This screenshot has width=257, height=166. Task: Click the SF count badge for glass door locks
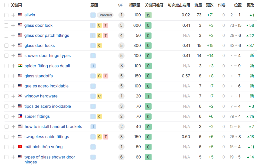coord(121,46)
